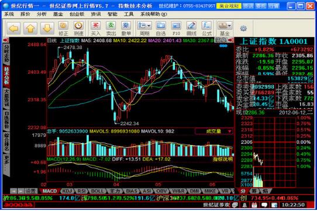Open the 分析 menu
317x211 pixels.
pos(42,14)
